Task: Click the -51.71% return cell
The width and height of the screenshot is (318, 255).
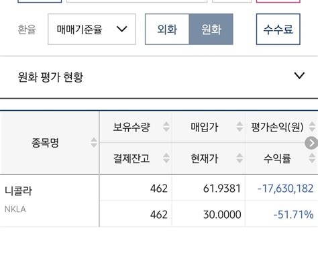Action: tap(293, 215)
